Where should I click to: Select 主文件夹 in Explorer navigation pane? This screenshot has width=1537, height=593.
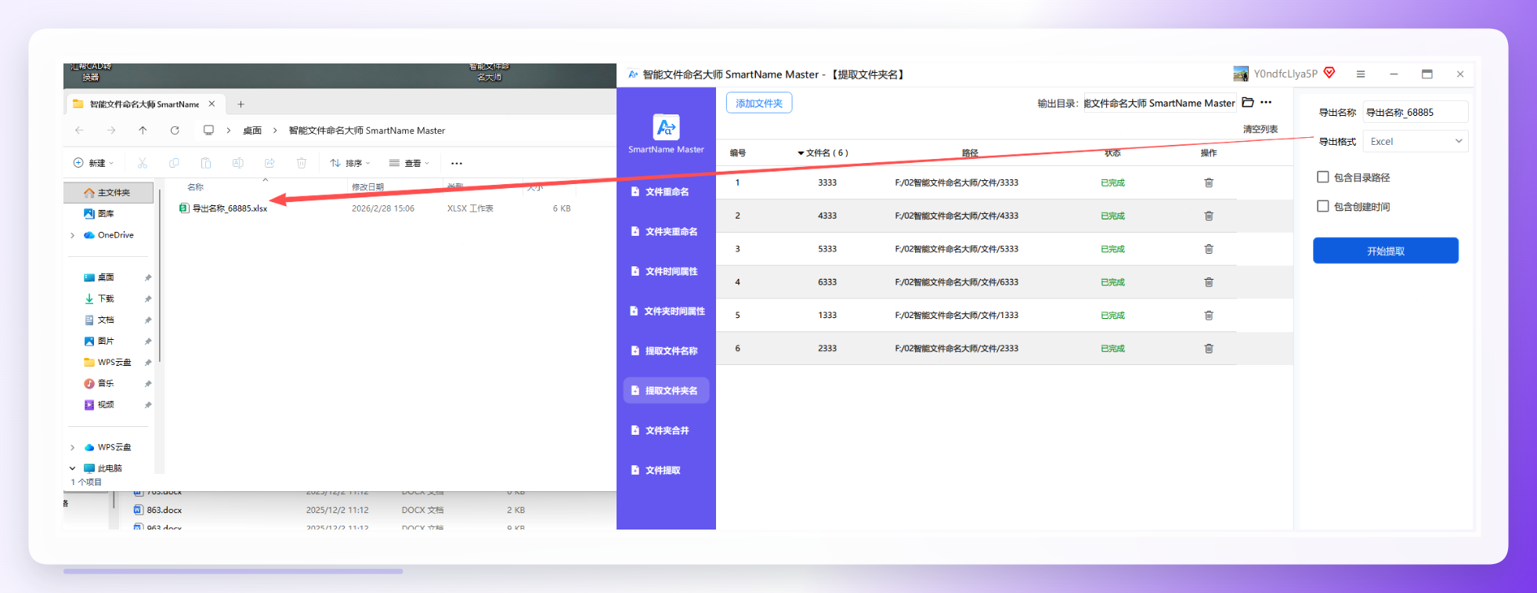click(x=109, y=193)
